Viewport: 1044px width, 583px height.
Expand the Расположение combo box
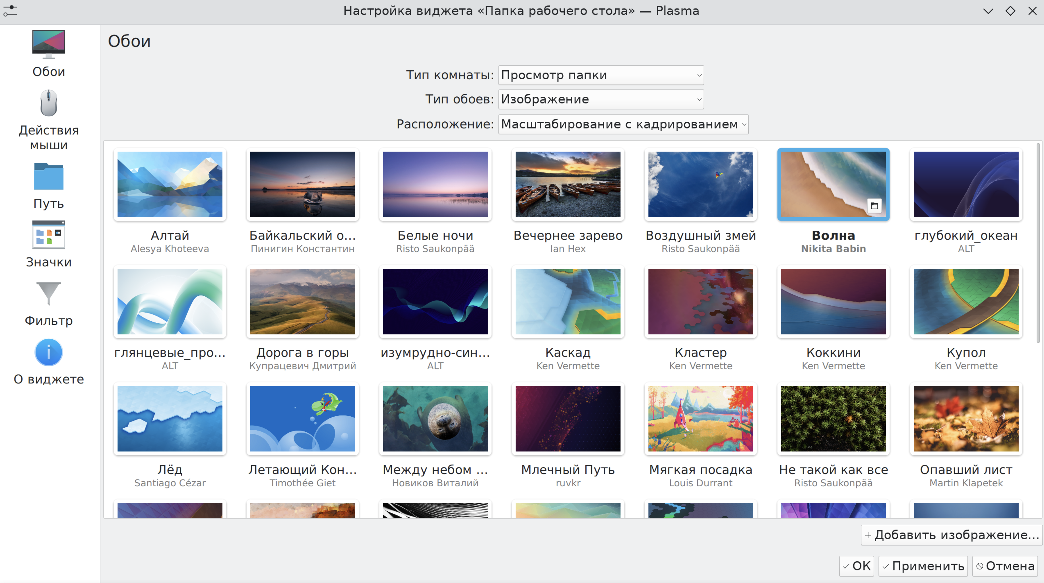[x=623, y=124]
